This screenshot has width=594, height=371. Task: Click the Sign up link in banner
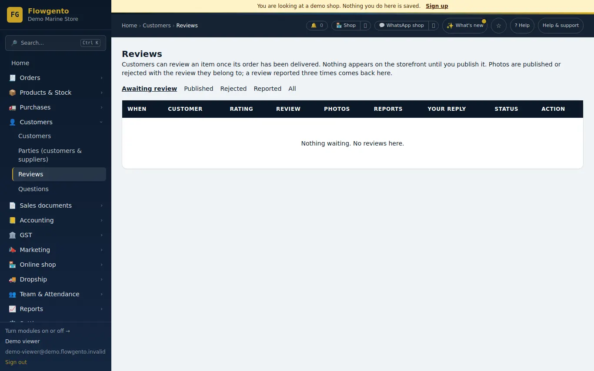pos(437,6)
